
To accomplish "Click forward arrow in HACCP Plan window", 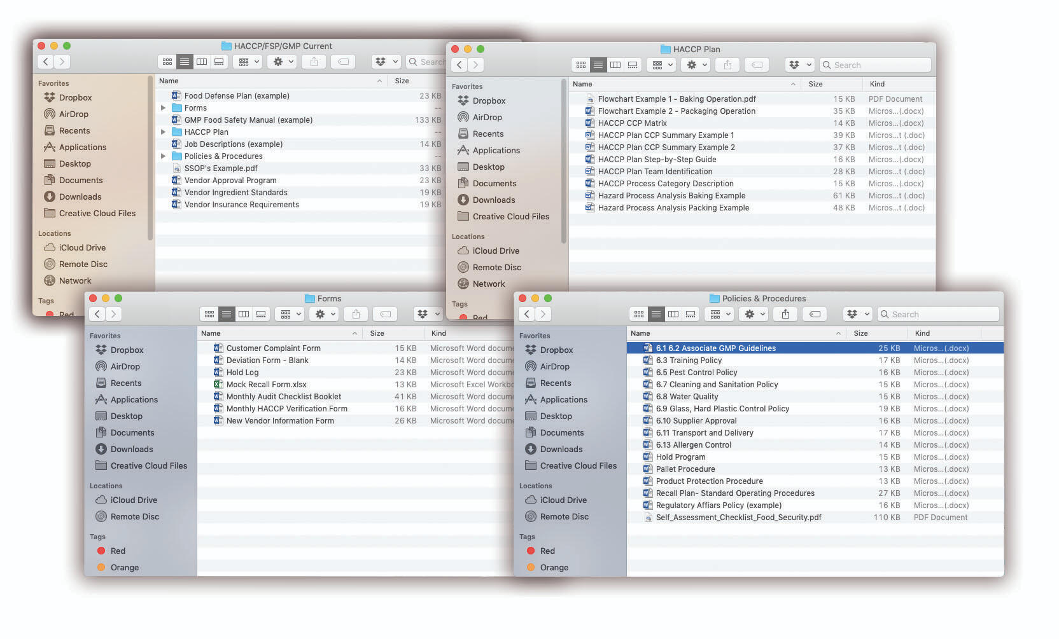I will point(475,65).
